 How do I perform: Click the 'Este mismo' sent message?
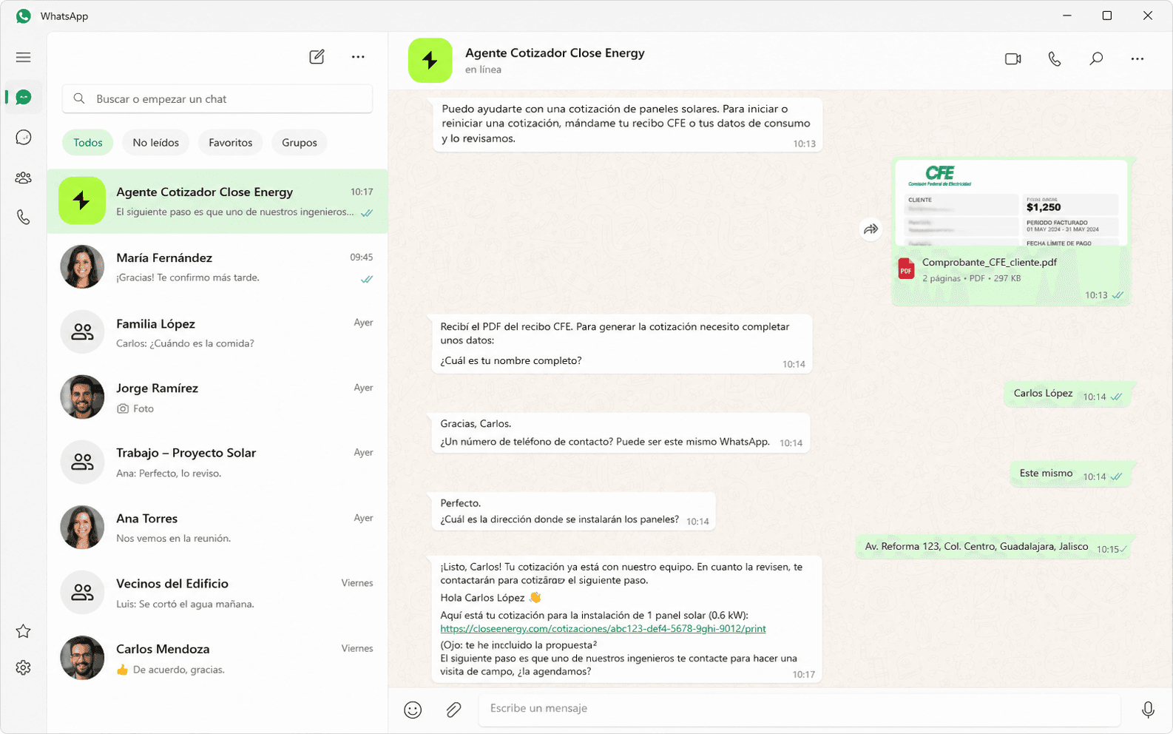(1071, 474)
